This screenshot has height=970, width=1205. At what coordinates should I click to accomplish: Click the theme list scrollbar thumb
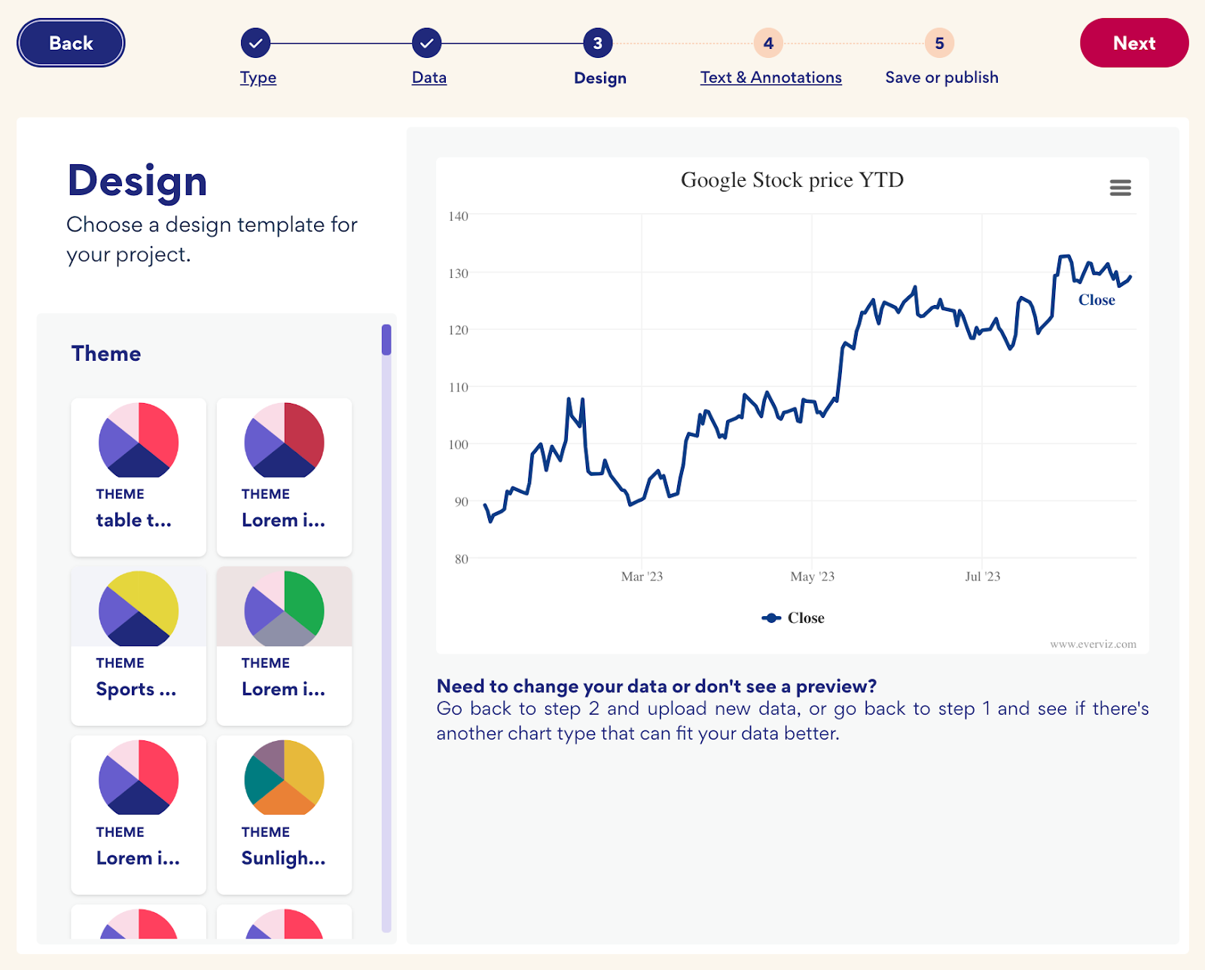coord(386,340)
